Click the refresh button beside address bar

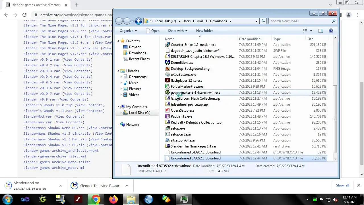263,21
